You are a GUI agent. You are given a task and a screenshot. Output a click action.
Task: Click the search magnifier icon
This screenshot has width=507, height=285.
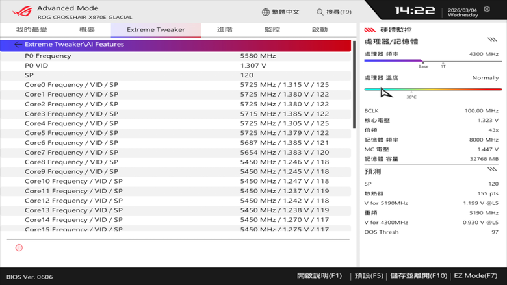(x=320, y=12)
